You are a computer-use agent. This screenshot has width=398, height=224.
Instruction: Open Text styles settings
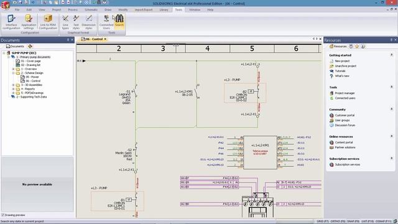tap(76, 22)
